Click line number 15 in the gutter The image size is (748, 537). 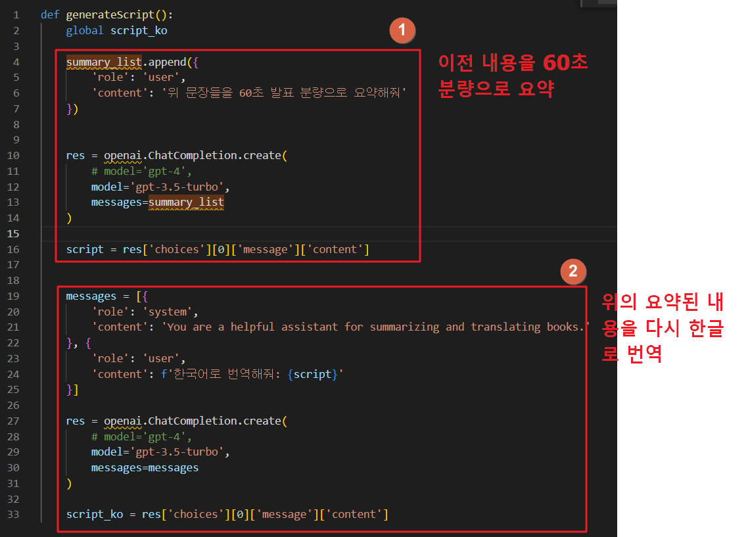tap(13, 234)
